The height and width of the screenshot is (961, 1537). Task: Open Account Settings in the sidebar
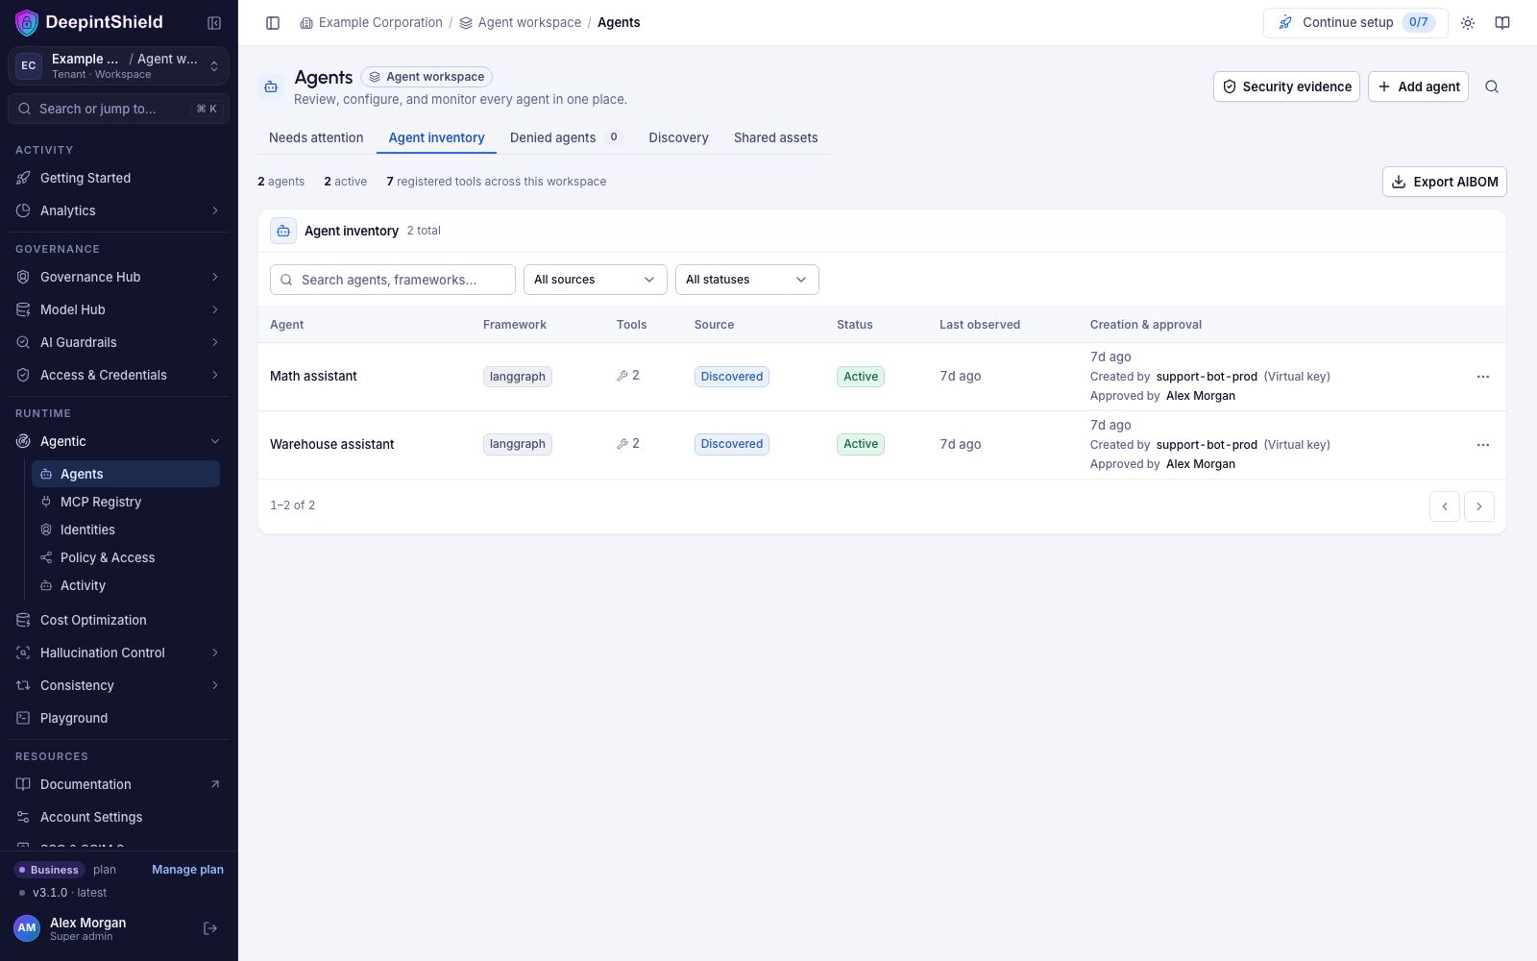(x=119, y=817)
